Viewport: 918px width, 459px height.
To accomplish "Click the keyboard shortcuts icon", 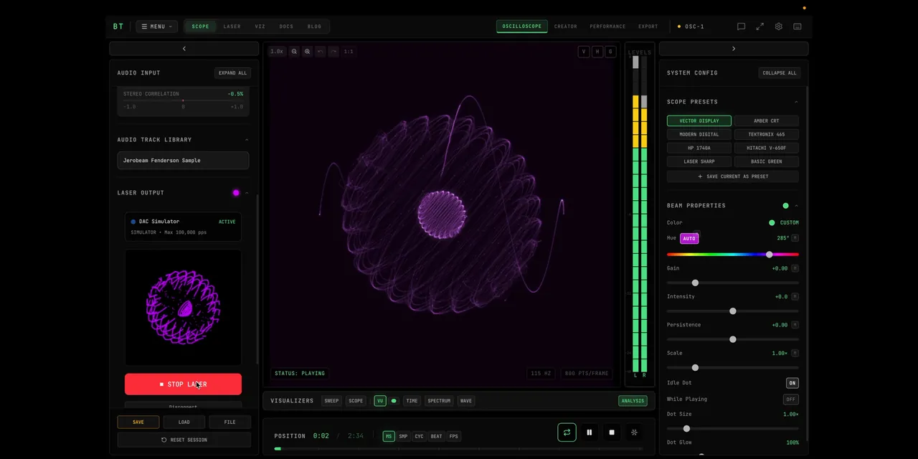I will point(797,27).
